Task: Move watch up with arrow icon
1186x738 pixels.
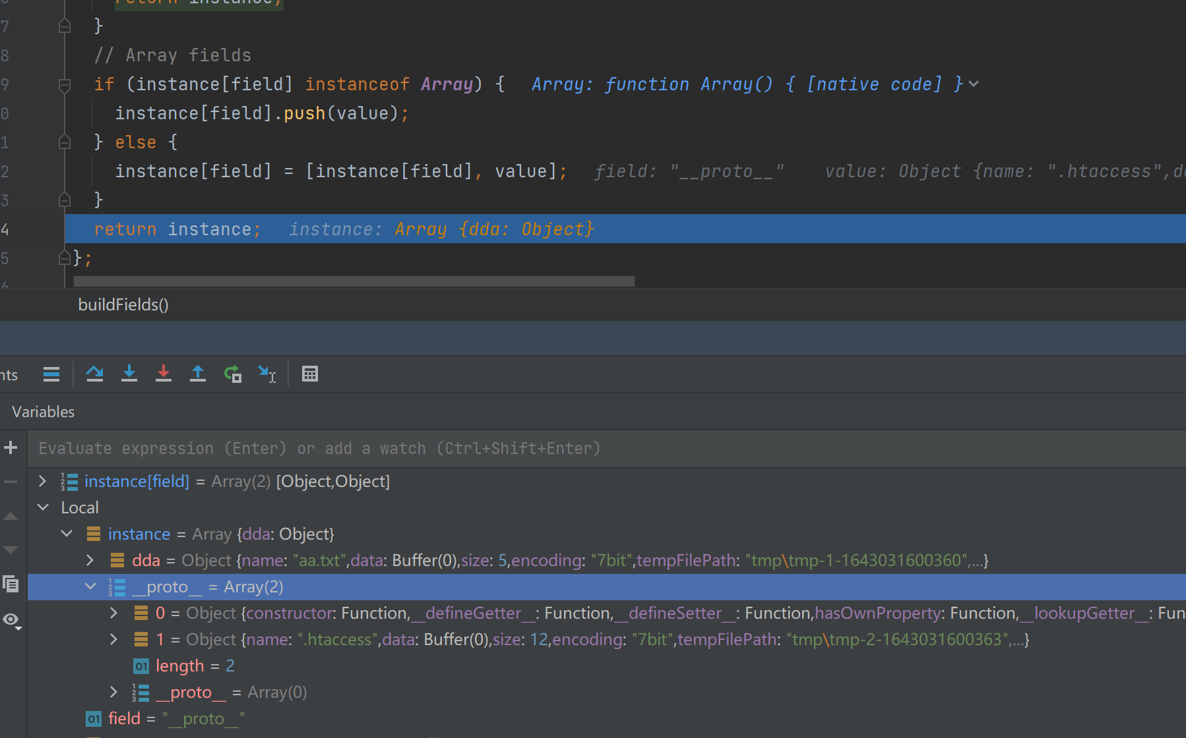Action: [x=11, y=516]
